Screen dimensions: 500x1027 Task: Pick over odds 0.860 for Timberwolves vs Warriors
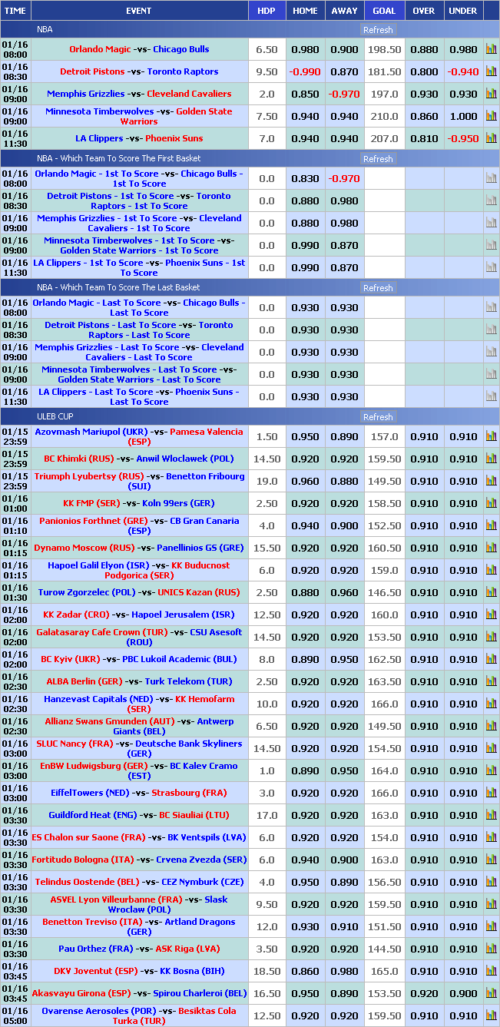click(424, 116)
